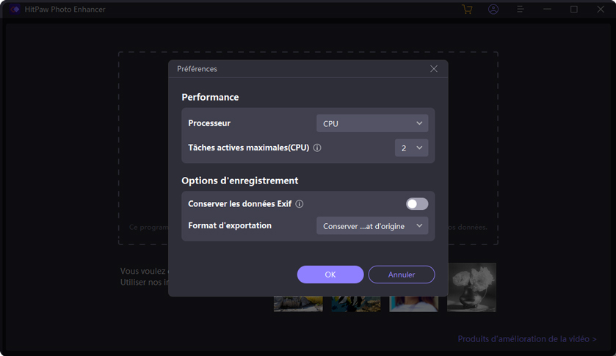The image size is (616, 356).
Task: Open the Format d'exportation dropdown
Action: pos(372,226)
